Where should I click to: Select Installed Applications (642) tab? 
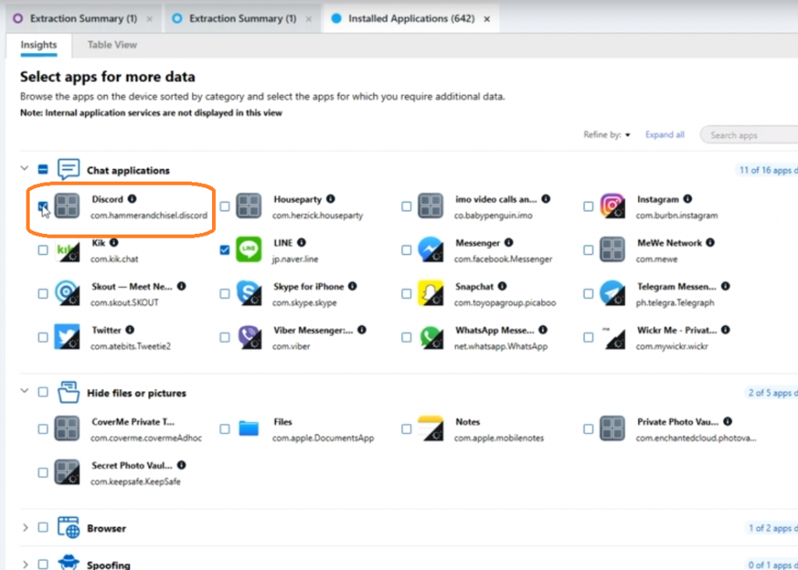[411, 19]
